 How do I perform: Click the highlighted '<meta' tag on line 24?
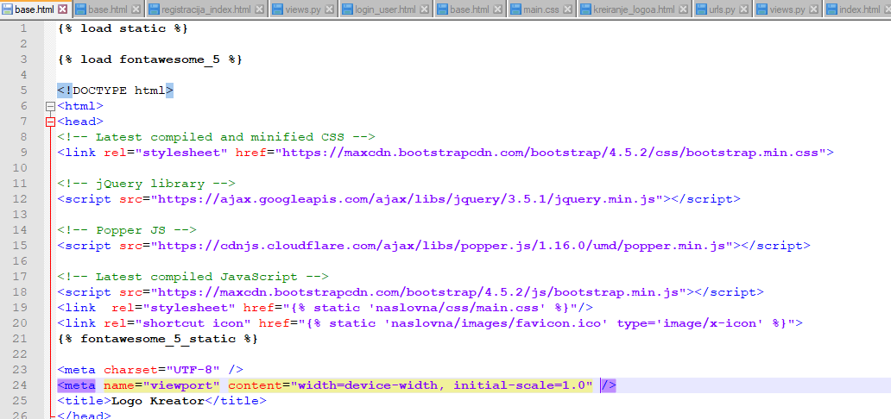click(77, 385)
